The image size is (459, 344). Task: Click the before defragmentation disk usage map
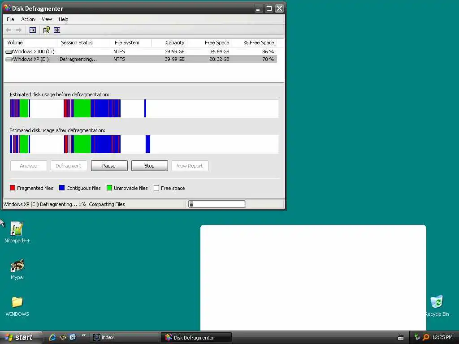coord(144,108)
